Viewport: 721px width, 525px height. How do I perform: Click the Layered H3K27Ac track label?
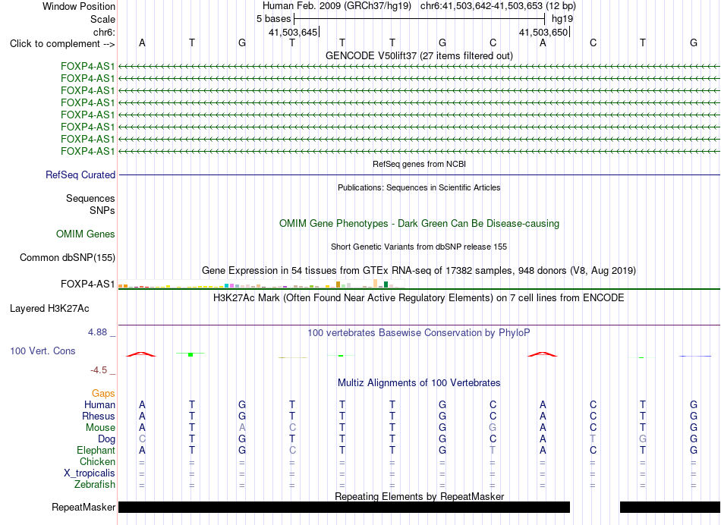pyautogui.click(x=49, y=309)
